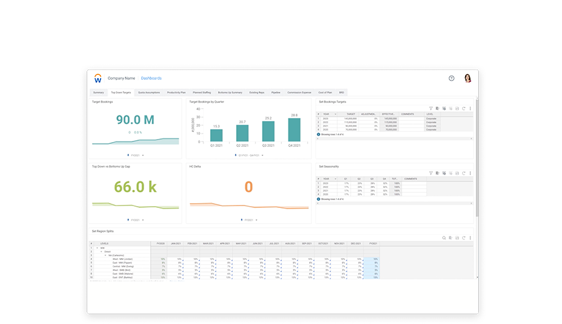The image size is (562, 324).
Task: Click the DEC-2021 column header
Action: 355,244
